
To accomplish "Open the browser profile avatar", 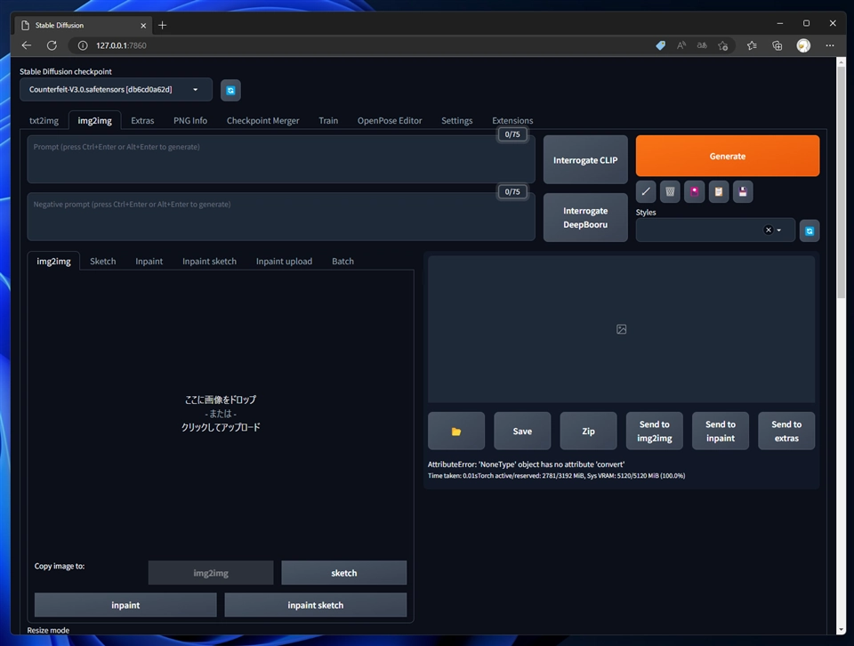I will click(x=803, y=45).
